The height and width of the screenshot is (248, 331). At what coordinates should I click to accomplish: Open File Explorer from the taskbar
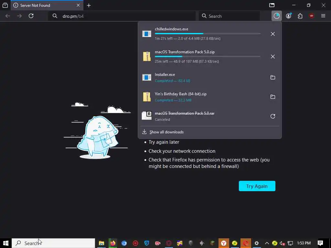(x=101, y=243)
